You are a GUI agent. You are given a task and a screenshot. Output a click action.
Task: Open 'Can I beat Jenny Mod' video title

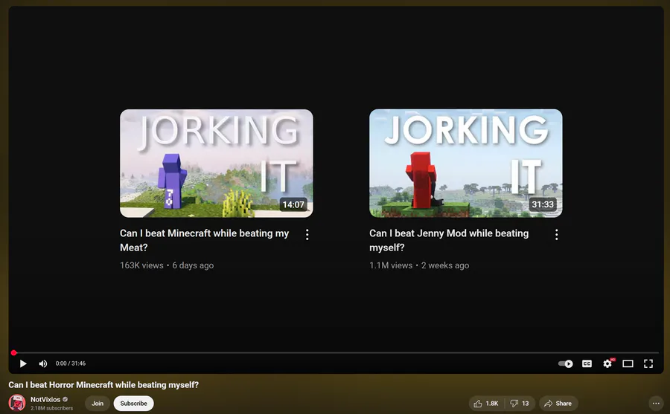[449, 240]
